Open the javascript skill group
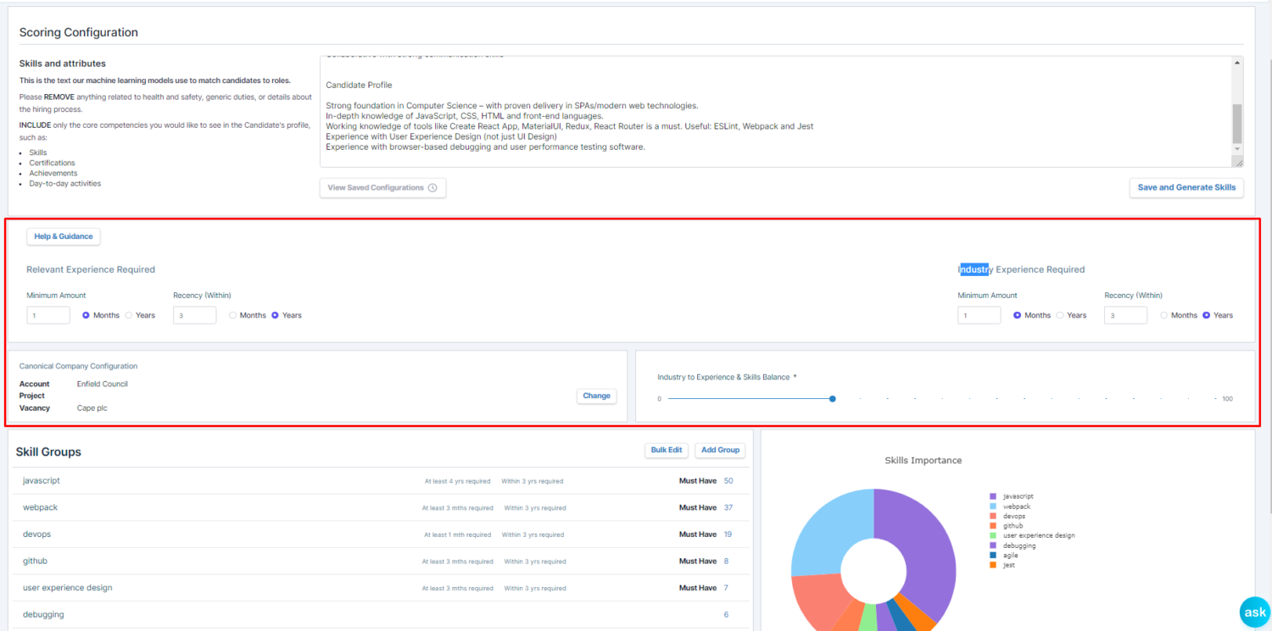Screen dimensions: 1272x631 tap(41, 480)
